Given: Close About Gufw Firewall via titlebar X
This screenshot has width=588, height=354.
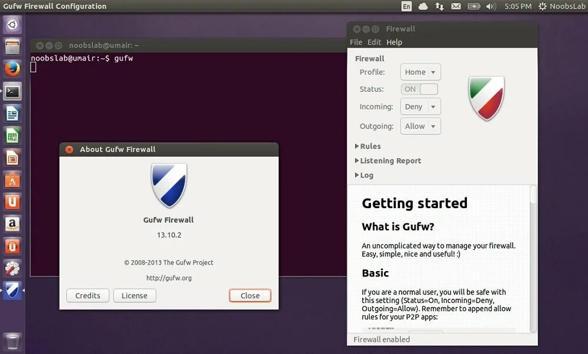Looking at the screenshot, I should [69, 149].
